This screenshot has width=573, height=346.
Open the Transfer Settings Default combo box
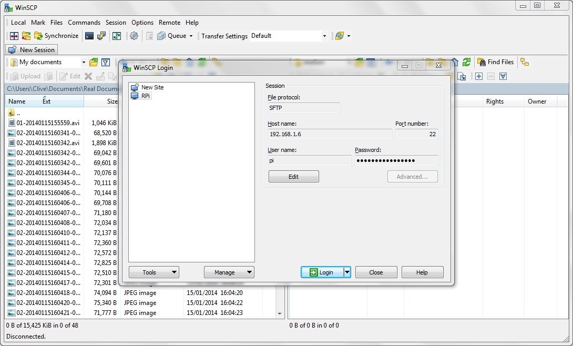289,36
